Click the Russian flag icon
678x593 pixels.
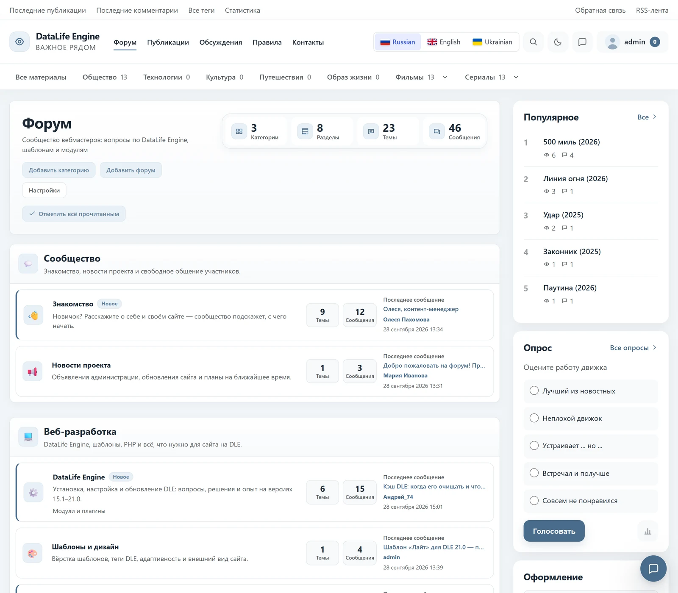click(x=385, y=42)
